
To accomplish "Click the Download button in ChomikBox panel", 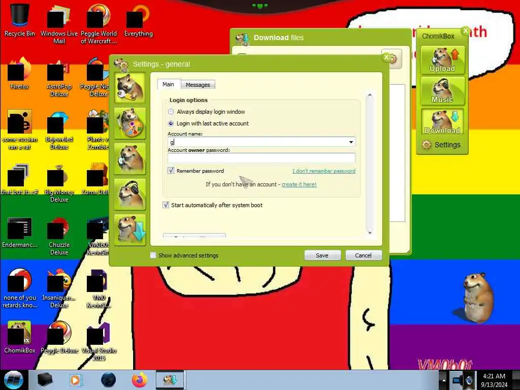I will pos(442,122).
